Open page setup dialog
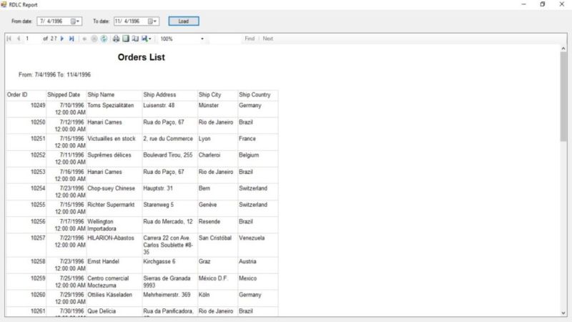The image size is (572, 322). (x=135, y=39)
